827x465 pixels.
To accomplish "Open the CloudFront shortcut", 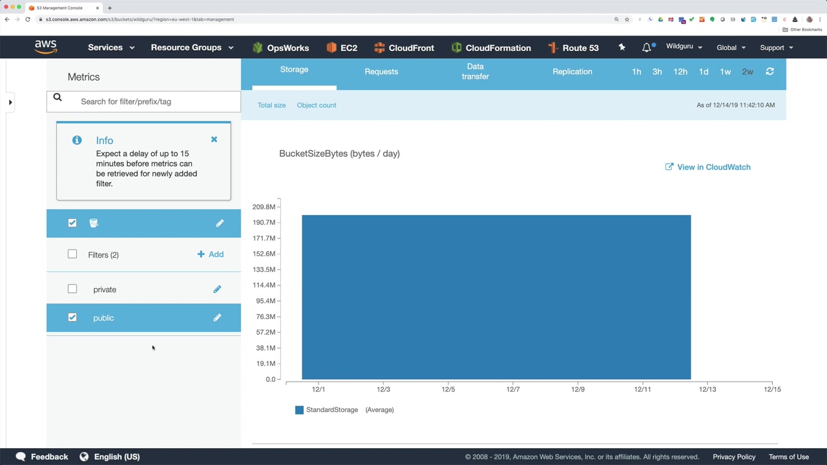I will click(x=404, y=48).
